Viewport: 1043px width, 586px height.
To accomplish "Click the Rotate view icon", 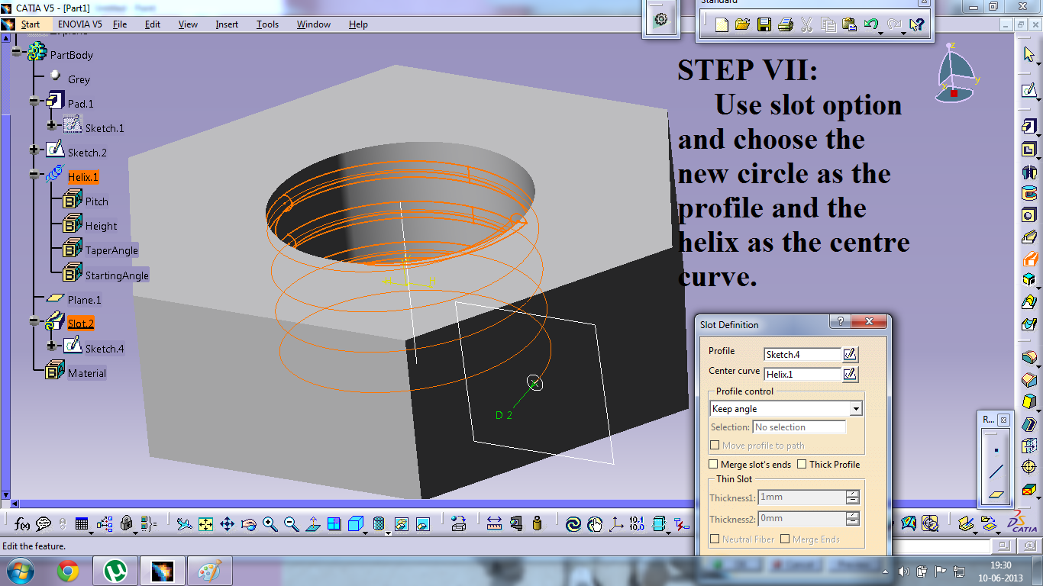I will (x=248, y=523).
